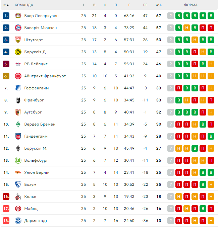
Task: Open the Уніон Берлін team link
Action: pyautogui.click(x=37, y=172)
